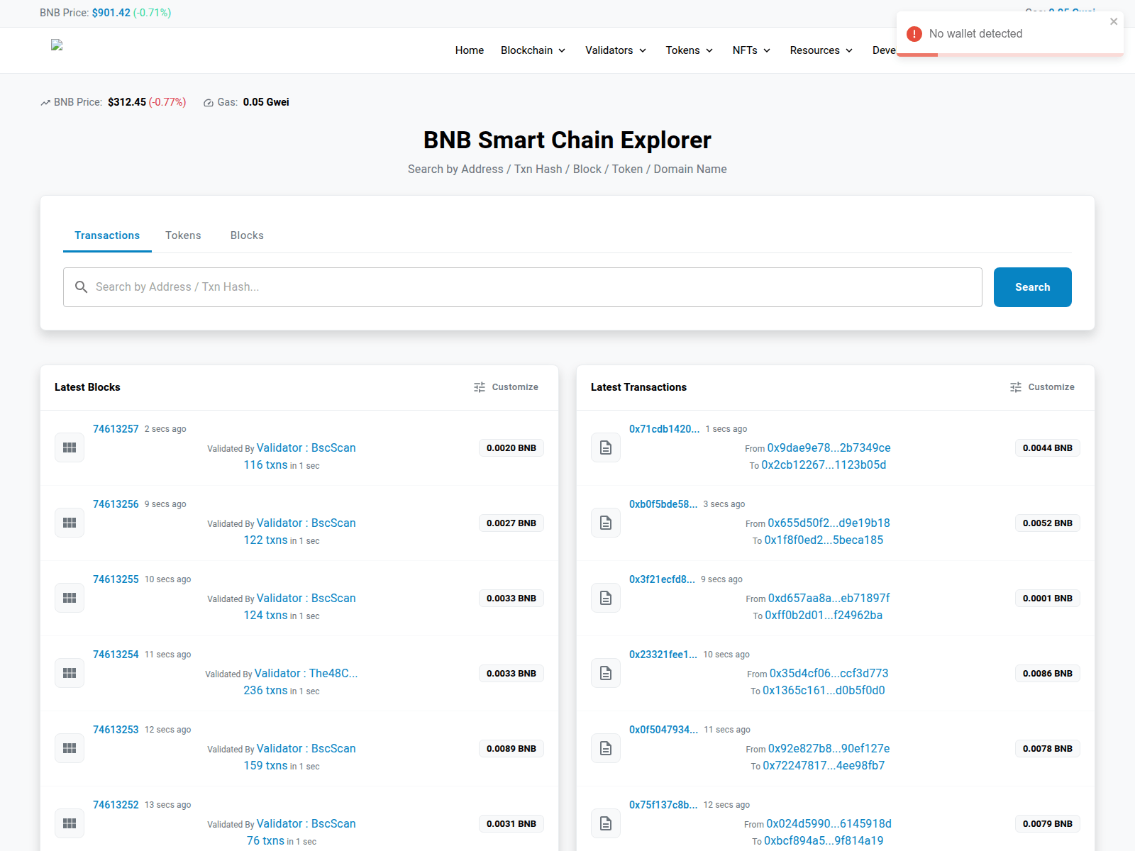Go to the Home page
Image resolution: width=1135 pixels, height=851 pixels.
470,50
